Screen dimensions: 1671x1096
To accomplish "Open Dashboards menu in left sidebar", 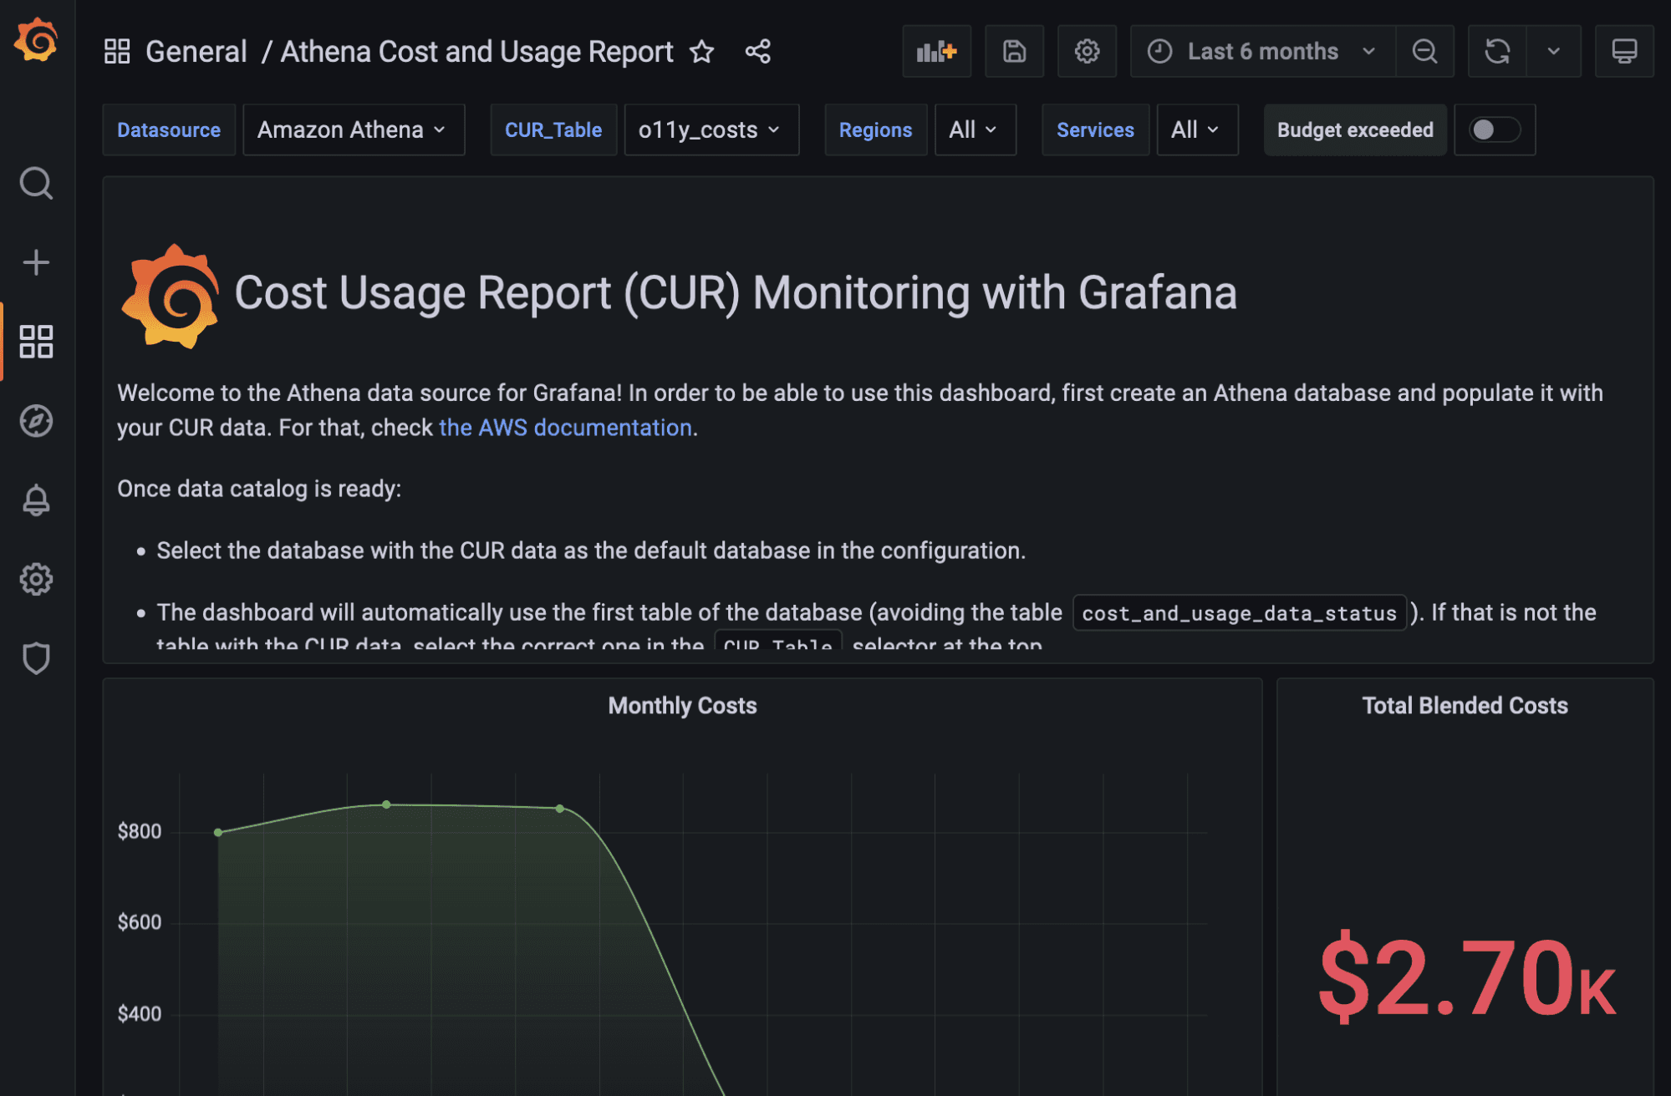I will (x=36, y=342).
